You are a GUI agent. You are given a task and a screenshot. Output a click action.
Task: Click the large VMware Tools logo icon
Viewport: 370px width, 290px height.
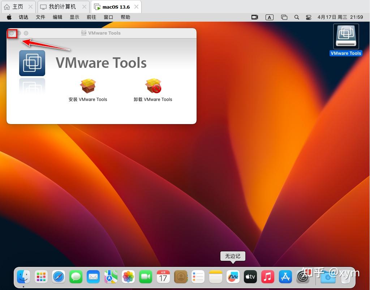click(x=32, y=63)
